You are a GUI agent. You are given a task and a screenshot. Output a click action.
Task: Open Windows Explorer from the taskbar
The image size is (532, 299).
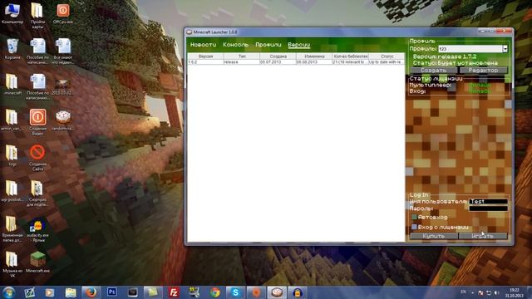(x=71, y=292)
